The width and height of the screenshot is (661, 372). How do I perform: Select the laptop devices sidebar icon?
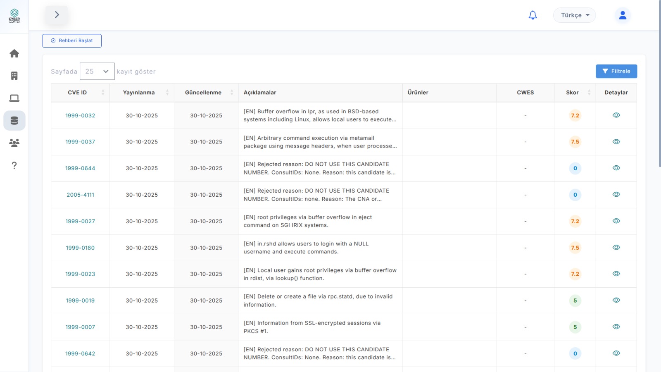pos(14,98)
